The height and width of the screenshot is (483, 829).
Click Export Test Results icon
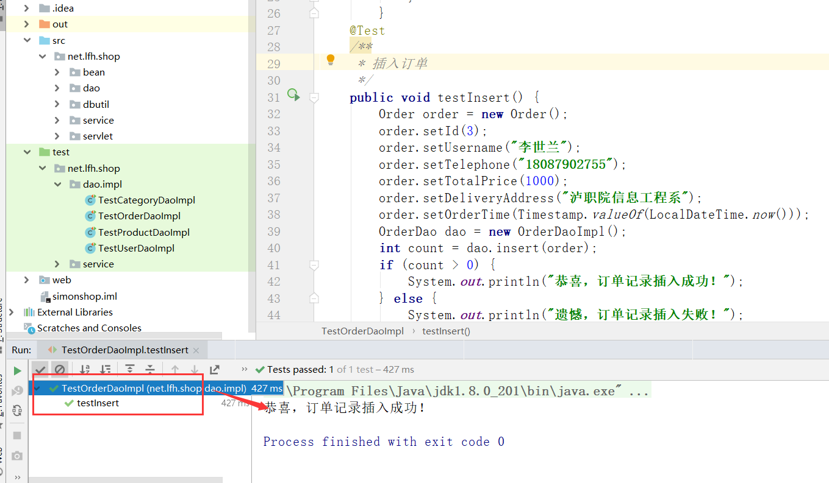point(215,370)
